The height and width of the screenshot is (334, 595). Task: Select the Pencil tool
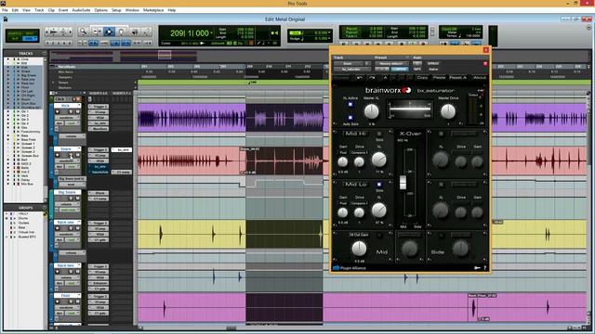pyautogui.click(x=147, y=32)
